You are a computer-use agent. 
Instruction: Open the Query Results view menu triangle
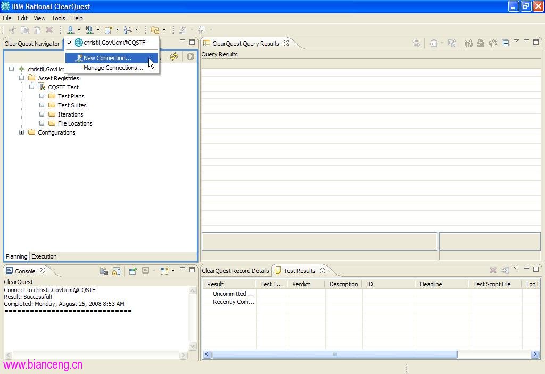pyautogui.click(x=516, y=41)
